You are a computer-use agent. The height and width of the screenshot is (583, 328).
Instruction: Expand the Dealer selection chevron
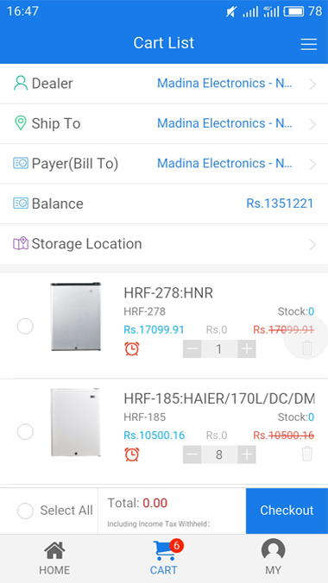click(312, 84)
